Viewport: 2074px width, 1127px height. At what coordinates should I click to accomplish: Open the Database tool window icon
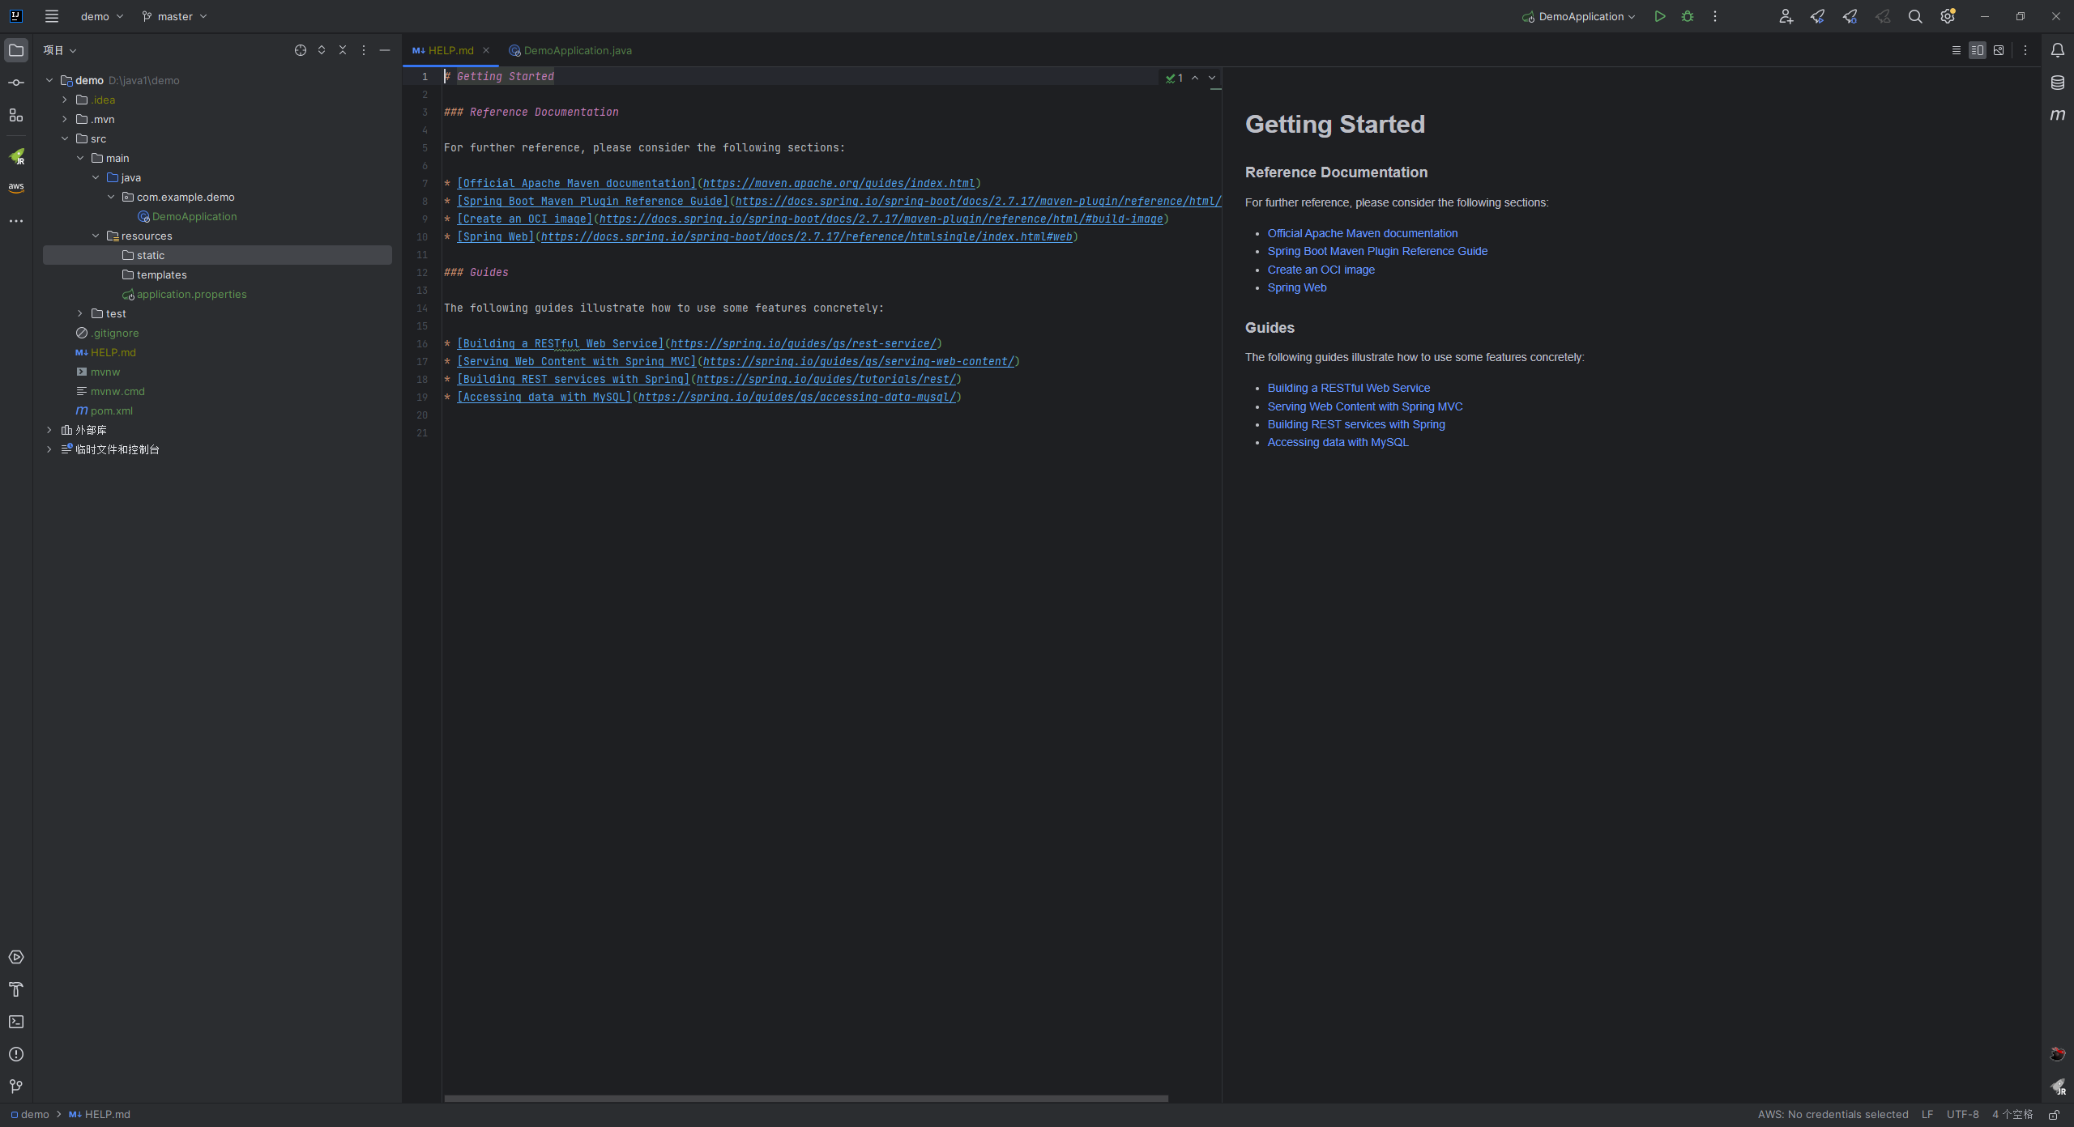pyautogui.click(x=2057, y=83)
